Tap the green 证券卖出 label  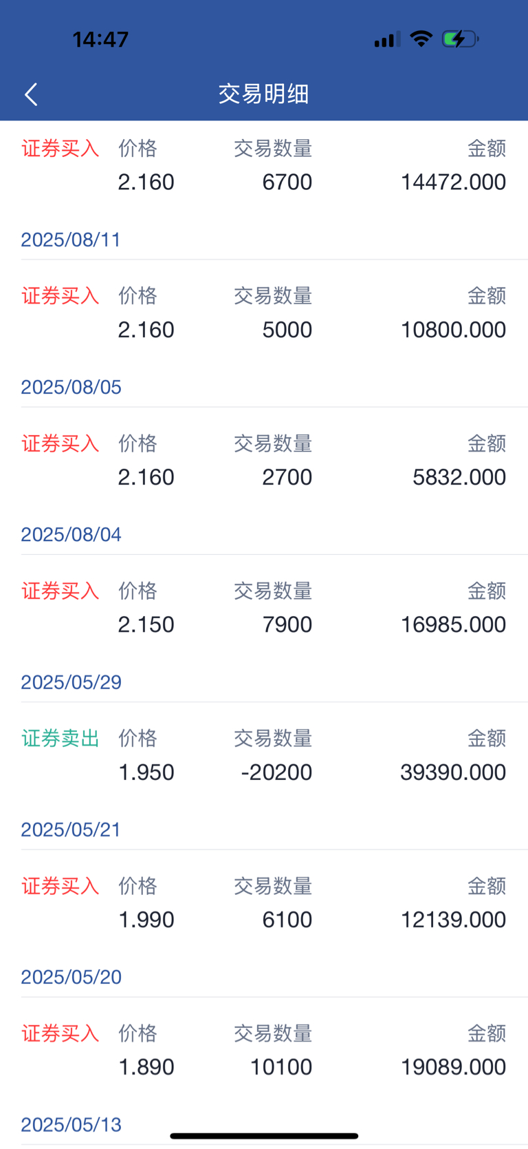(x=60, y=739)
